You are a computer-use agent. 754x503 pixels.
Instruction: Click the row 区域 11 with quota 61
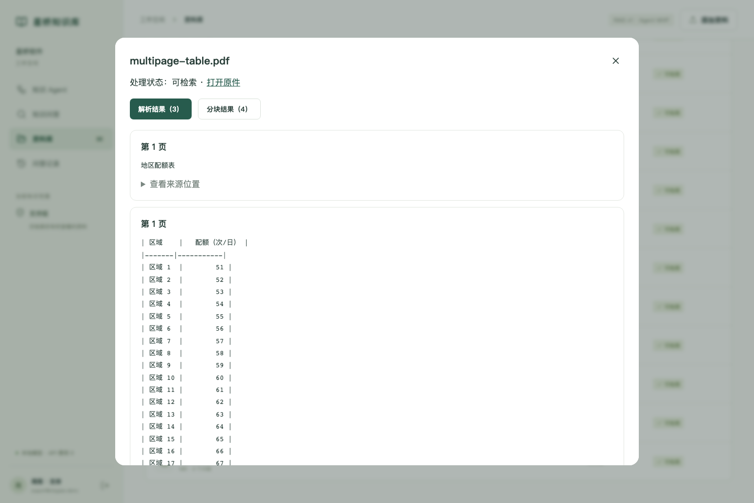pos(186,390)
